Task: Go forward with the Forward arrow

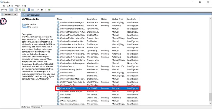Action: (6, 10)
